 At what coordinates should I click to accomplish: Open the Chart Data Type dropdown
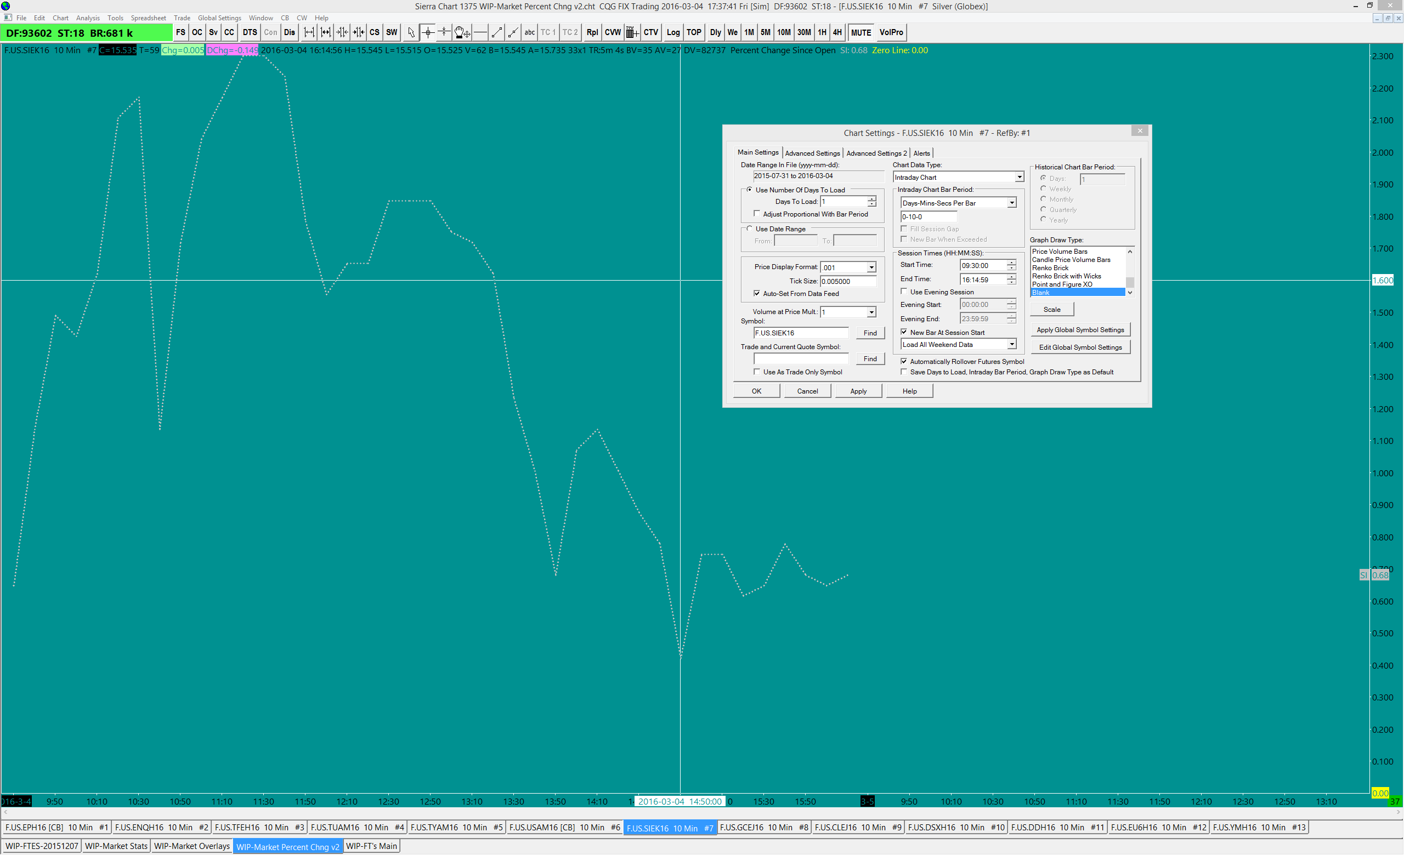pyautogui.click(x=1019, y=178)
